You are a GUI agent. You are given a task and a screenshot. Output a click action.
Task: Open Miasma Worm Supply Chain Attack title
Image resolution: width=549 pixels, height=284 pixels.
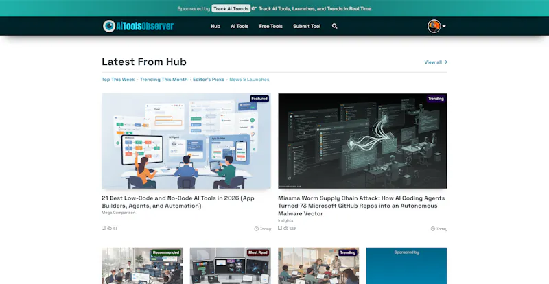362,206
